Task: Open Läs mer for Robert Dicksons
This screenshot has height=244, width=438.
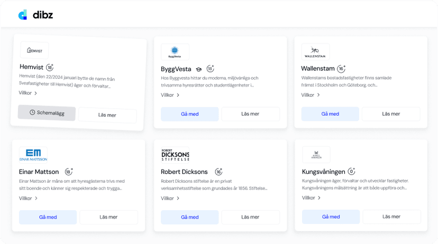Action: click(250, 217)
